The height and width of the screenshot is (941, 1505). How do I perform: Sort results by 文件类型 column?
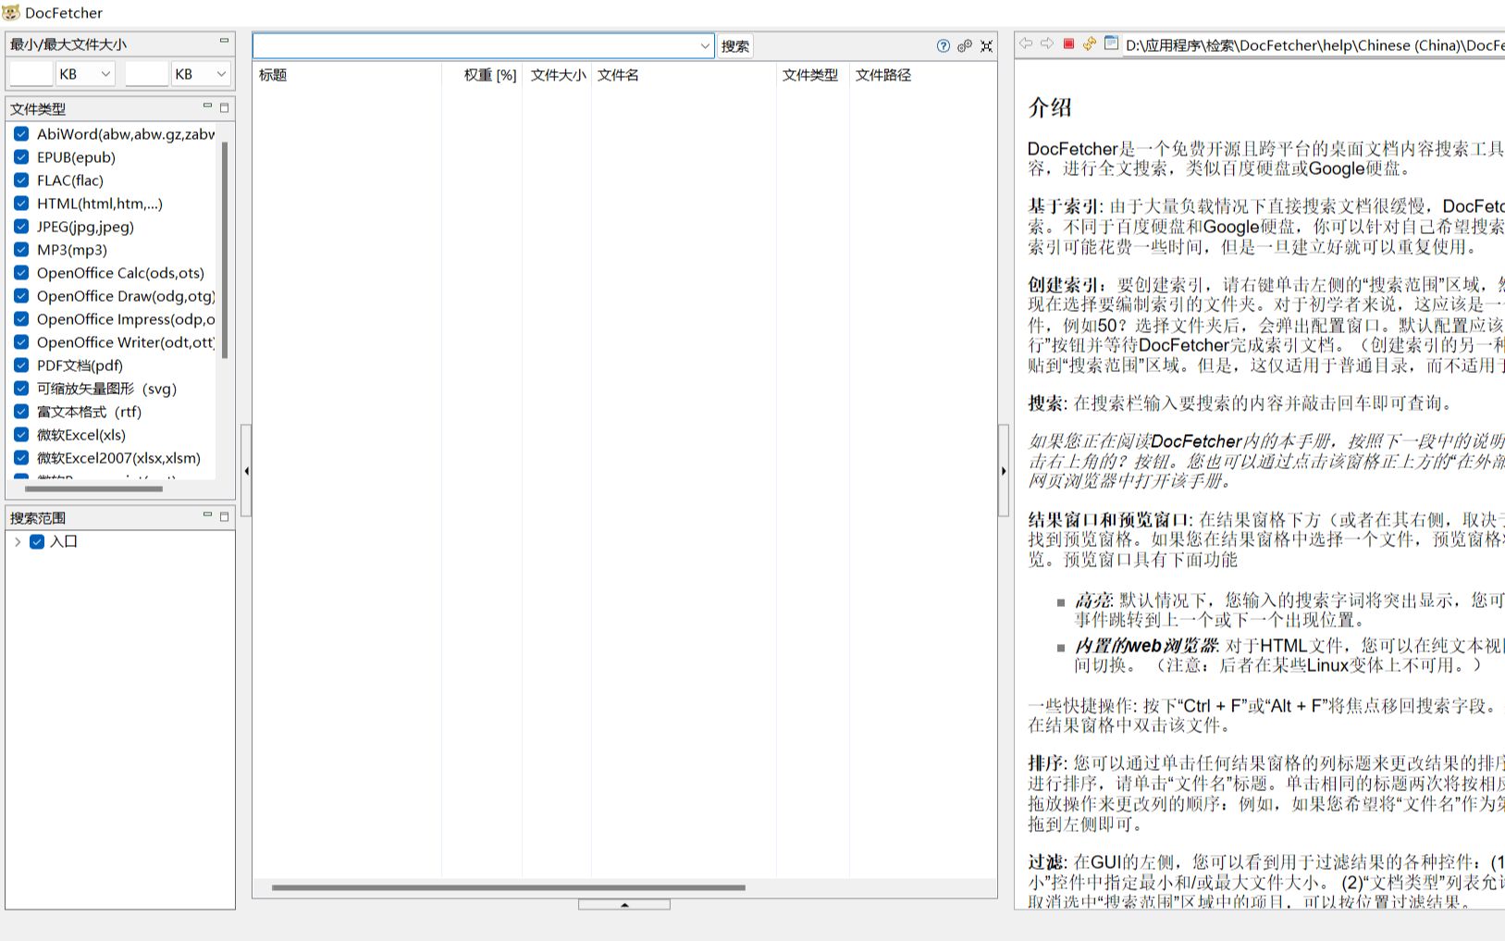[x=812, y=75]
